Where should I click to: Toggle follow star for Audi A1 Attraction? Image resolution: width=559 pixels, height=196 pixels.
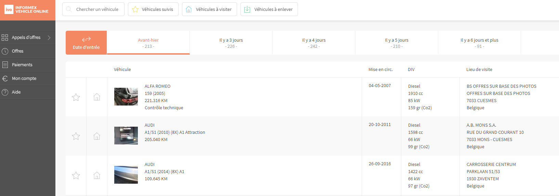point(76,136)
